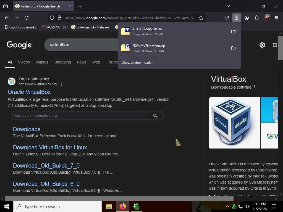Viewport: 283px width, 212px height.
Task: Switch to the News tab
Action: click(x=82, y=62)
